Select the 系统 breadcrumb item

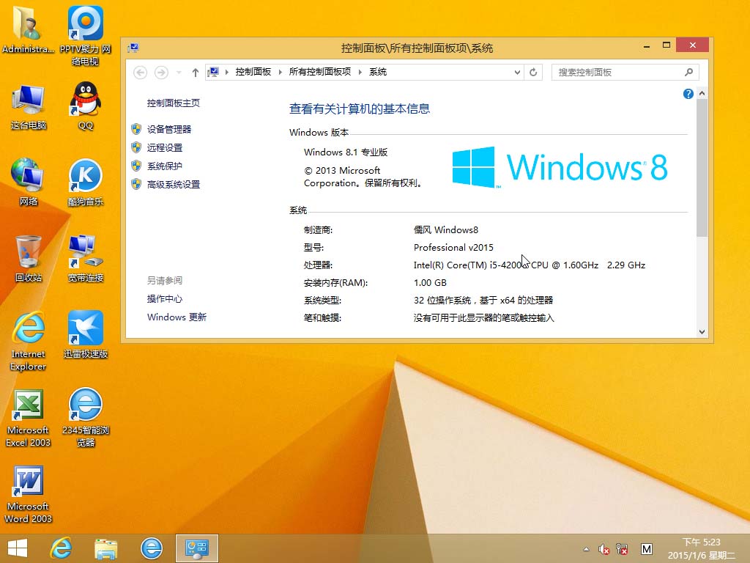[x=378, y=72]
